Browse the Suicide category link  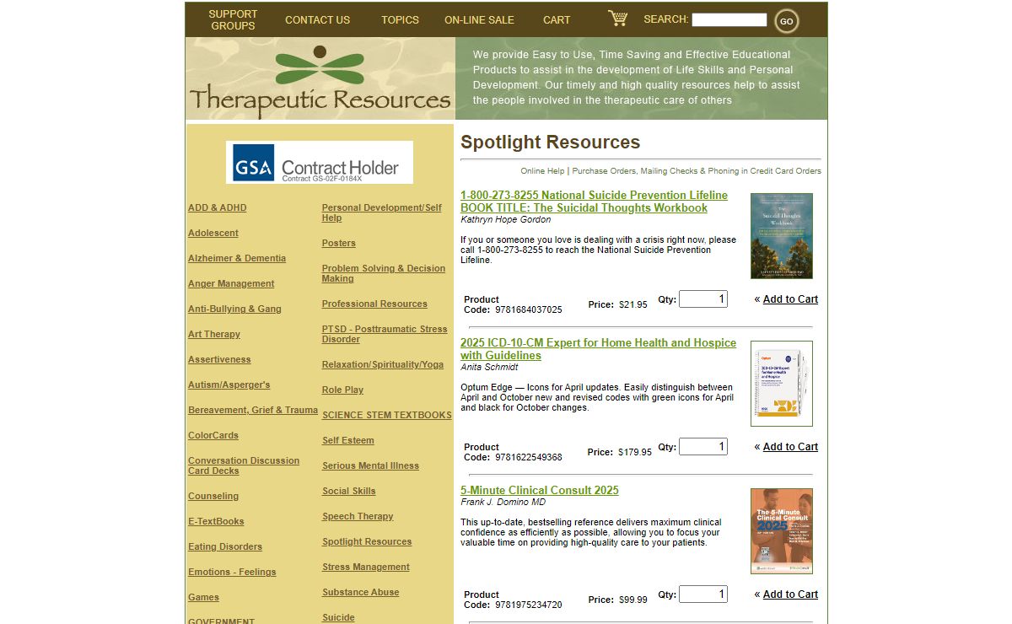pos(338,617)
